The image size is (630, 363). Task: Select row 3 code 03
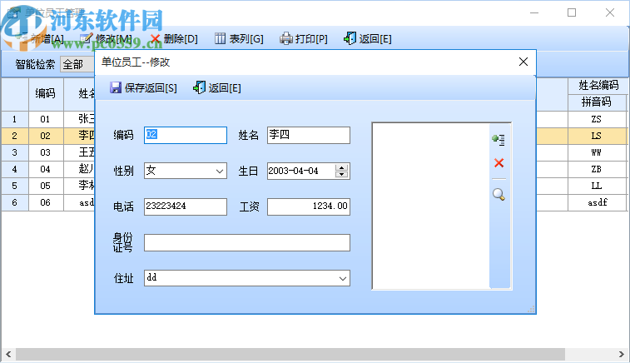click(45, 152)
